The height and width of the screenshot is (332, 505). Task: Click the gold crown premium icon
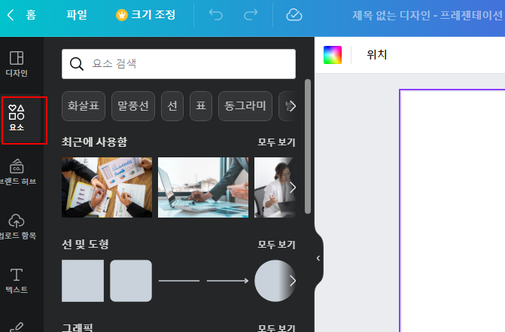(122, 15)
